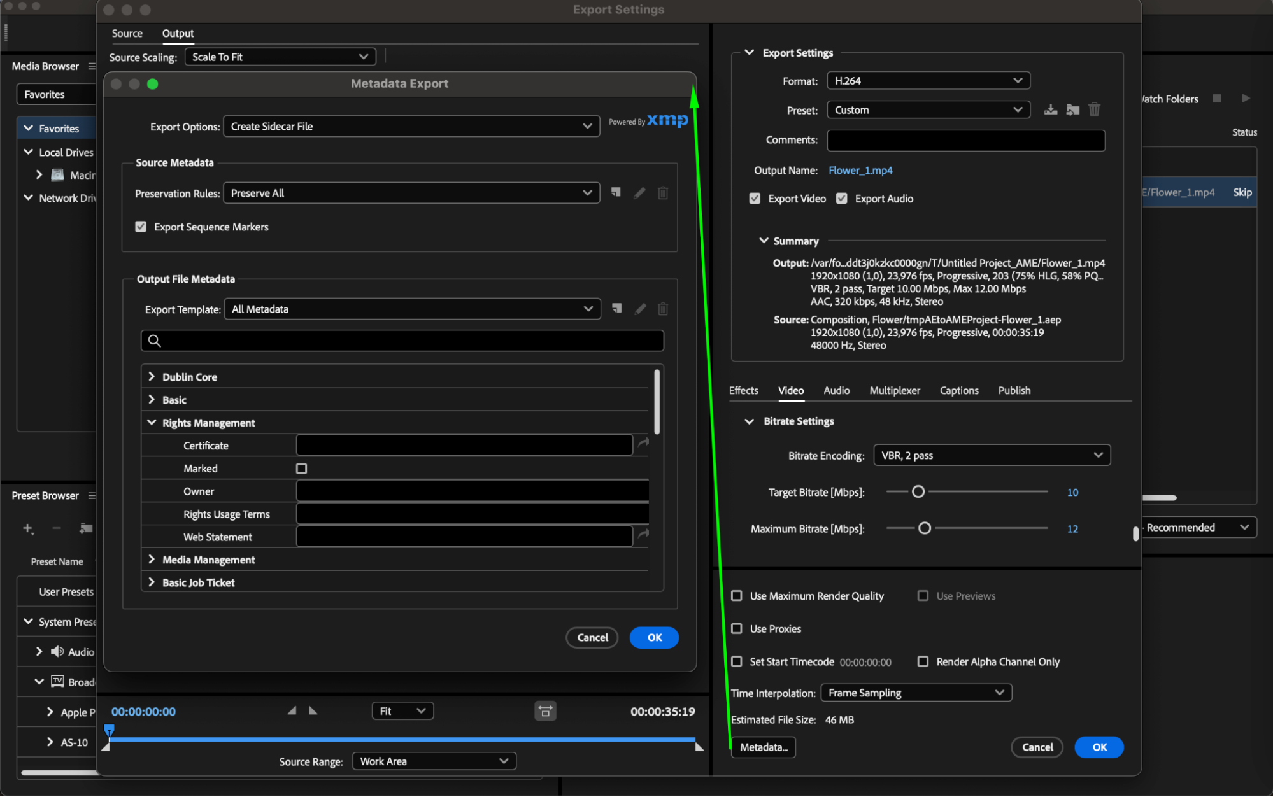Click the Set Out Point triangle icon
This screenshot has height=797, width=1273.
coord(313,710)
